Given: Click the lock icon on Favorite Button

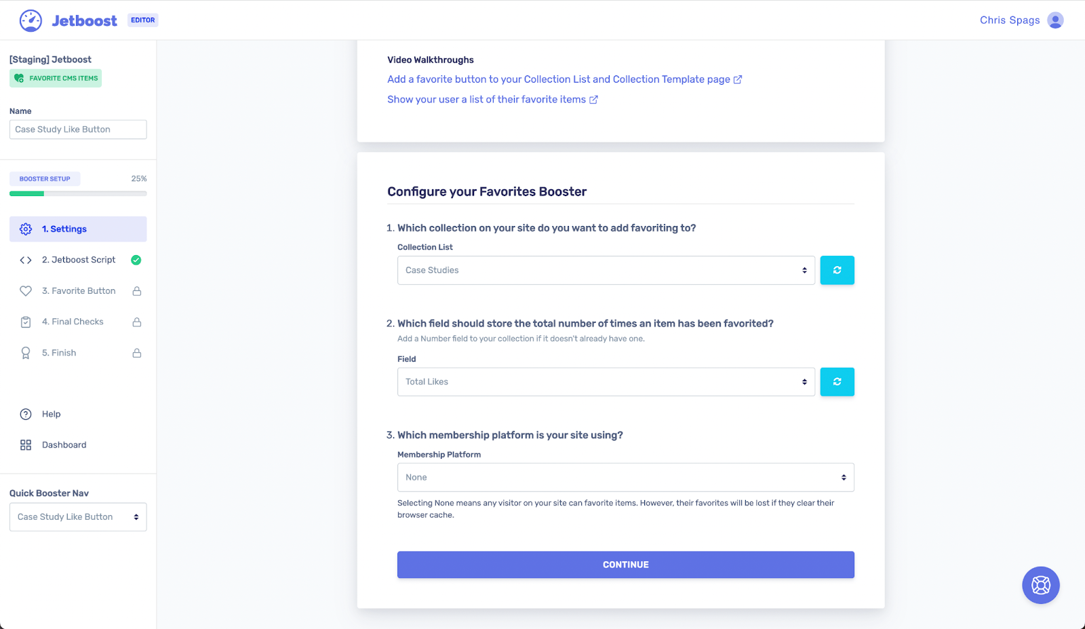Looking at the screenshot, I should click(136, 290).
